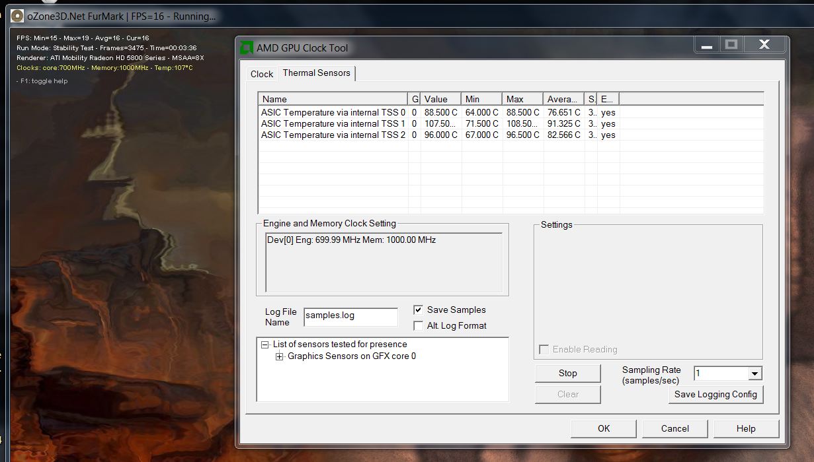
Task: Click the AMD logo icon in title bar
Action: [247, 48]
